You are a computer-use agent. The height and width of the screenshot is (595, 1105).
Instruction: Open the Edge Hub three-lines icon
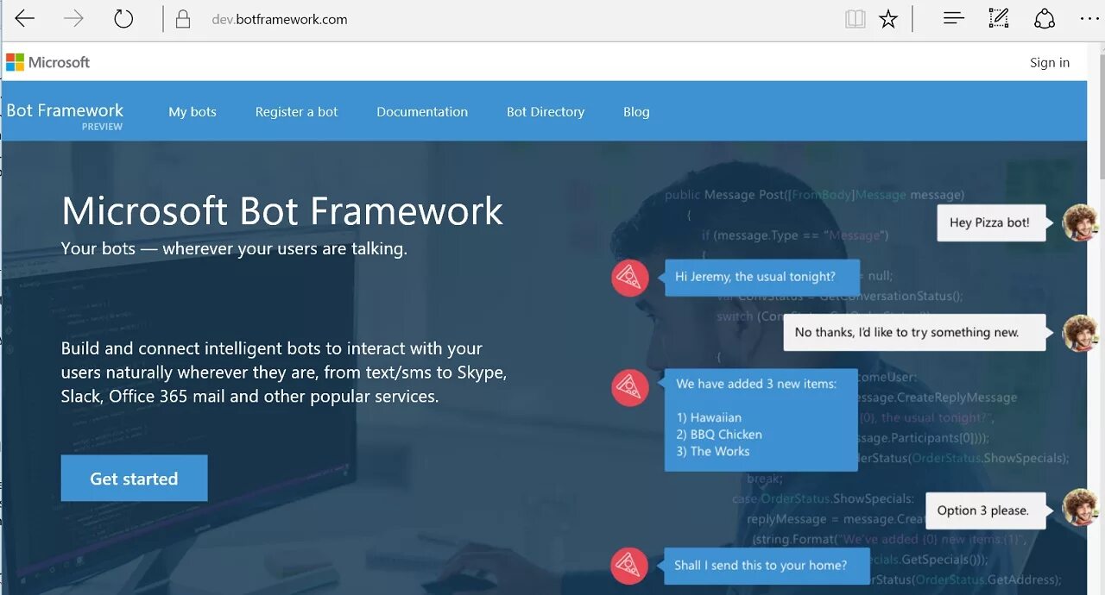pyautogui.click(x=954, y=18)
